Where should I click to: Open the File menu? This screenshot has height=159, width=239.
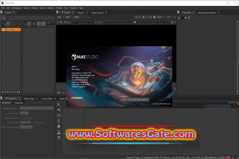pos(3,8)
